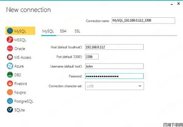This screenshot has width=183, height=127.
Task: Focus the Password input field
Action: (114, 76)
